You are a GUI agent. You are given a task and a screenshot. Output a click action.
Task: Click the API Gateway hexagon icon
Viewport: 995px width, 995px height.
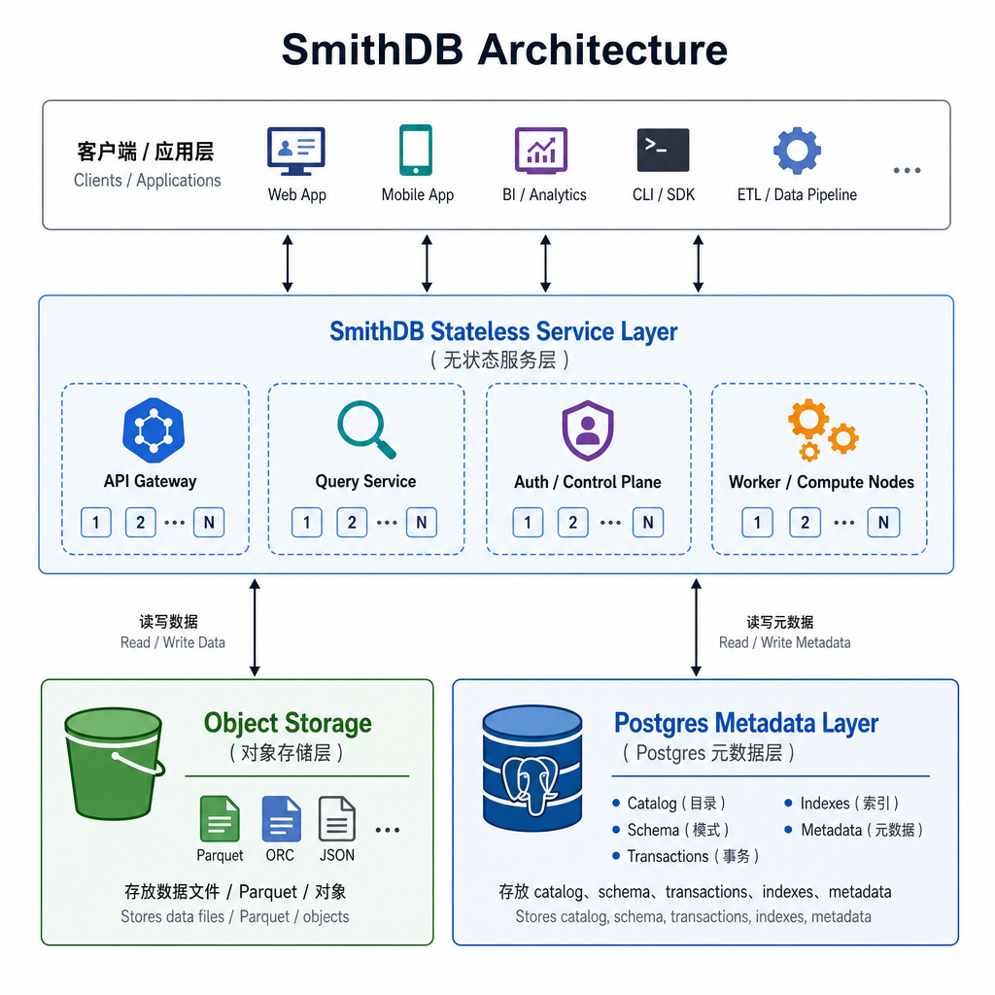pos(154,430)
